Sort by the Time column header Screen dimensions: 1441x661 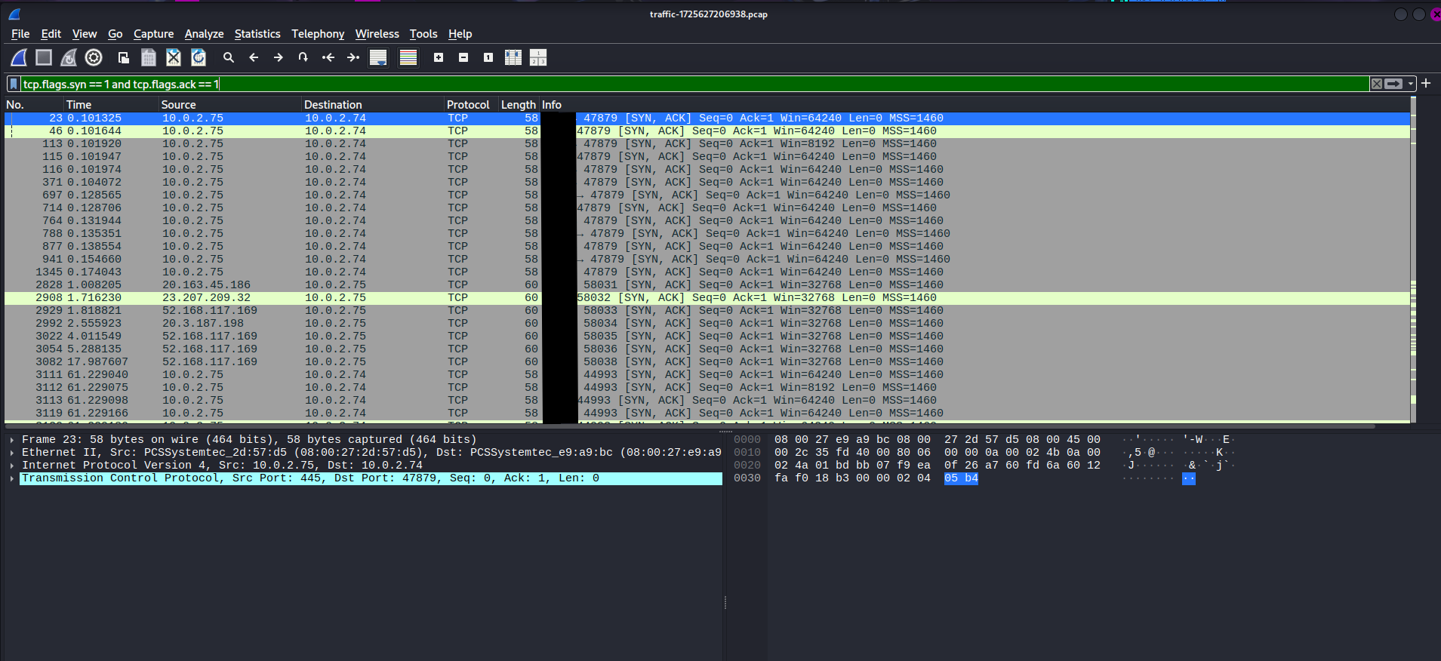(x=111, y=105)
